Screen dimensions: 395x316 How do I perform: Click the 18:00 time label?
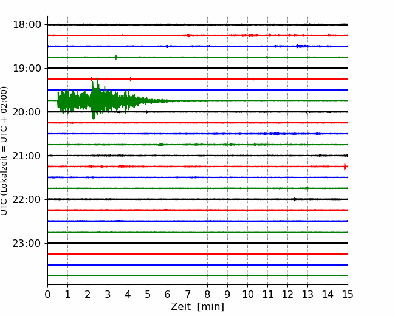coord(27,25)
